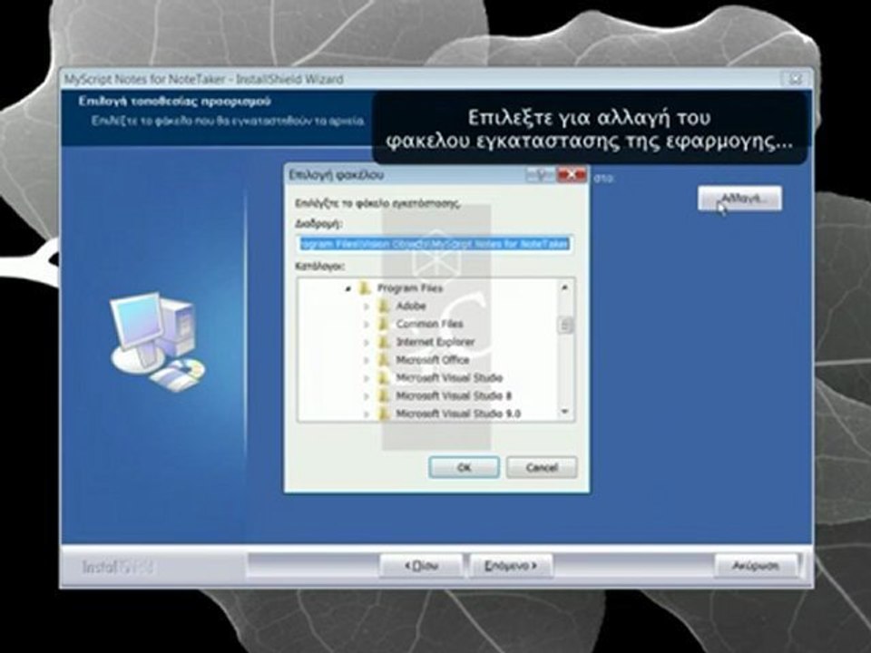Select the Microsoft Visual Studio folder icon
Screen dimensions: 871x653
[x=383, y=377]
